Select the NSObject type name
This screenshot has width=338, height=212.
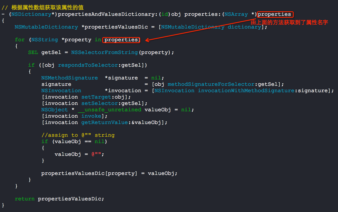(55, 110)
